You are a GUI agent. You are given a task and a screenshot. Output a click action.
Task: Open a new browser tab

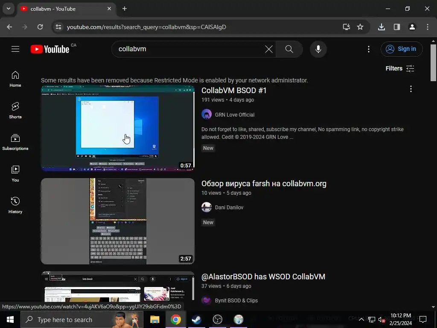tap(125, 9)
